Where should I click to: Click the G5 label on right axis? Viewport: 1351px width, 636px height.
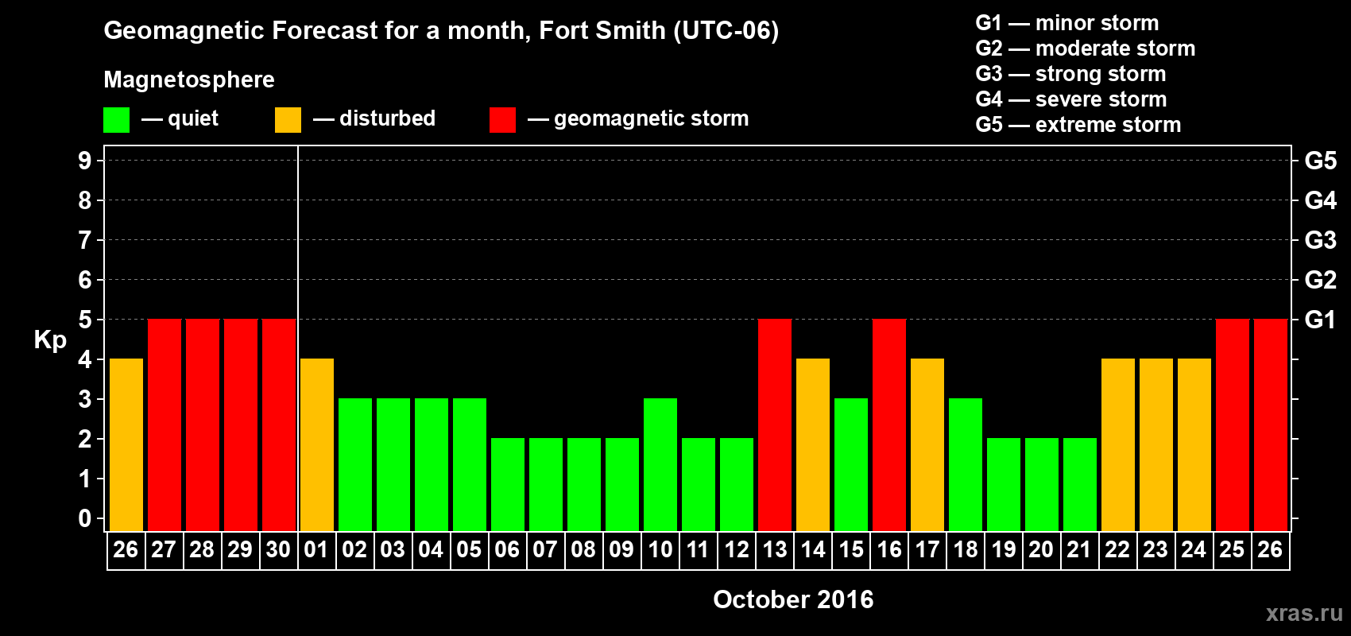1320,161
